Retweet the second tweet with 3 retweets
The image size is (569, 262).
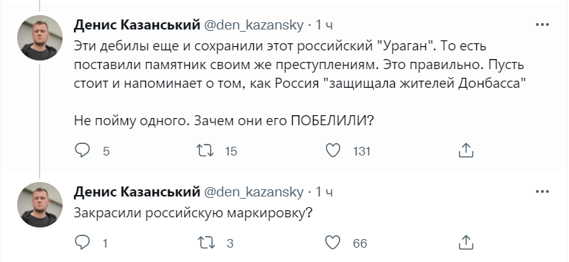pyautogui.click(x=205, y=243)
